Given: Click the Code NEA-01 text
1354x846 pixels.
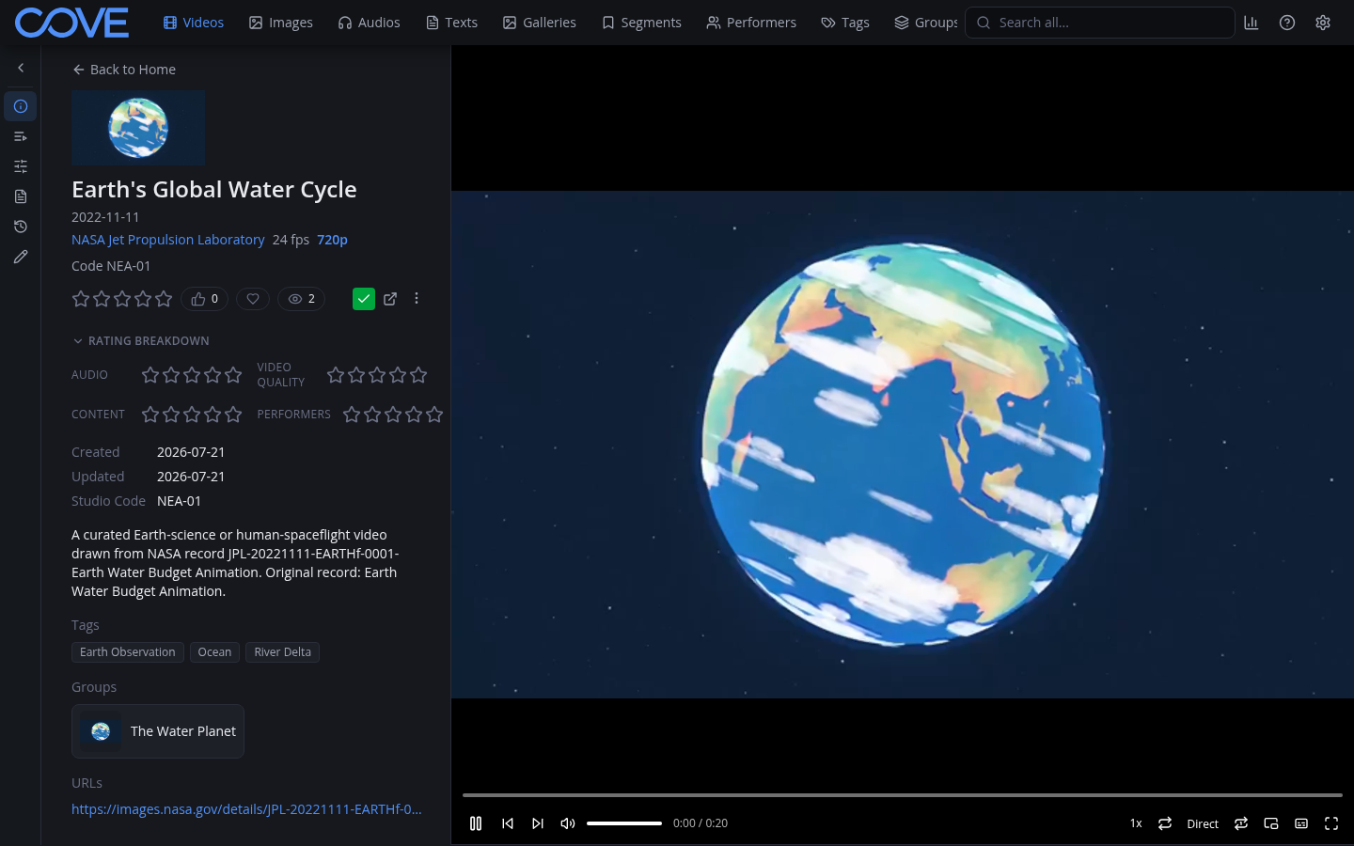Looking at the screenshot, I should click(111, 266).
